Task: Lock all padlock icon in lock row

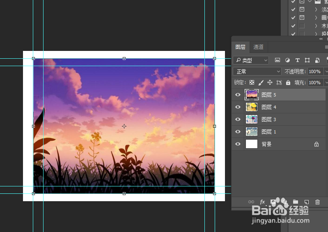Action: pyautogui.click(x=288, y=83)
